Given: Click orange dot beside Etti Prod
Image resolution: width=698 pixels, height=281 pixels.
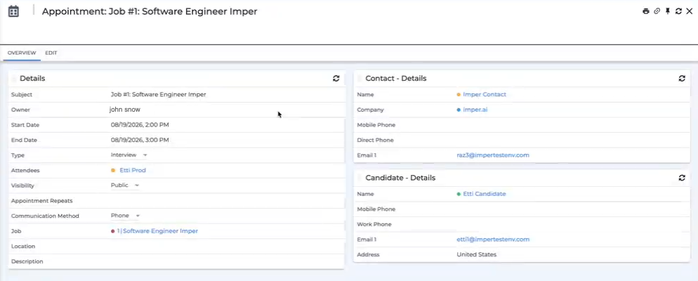Looking at the screenshot, I should pos(113,170).
